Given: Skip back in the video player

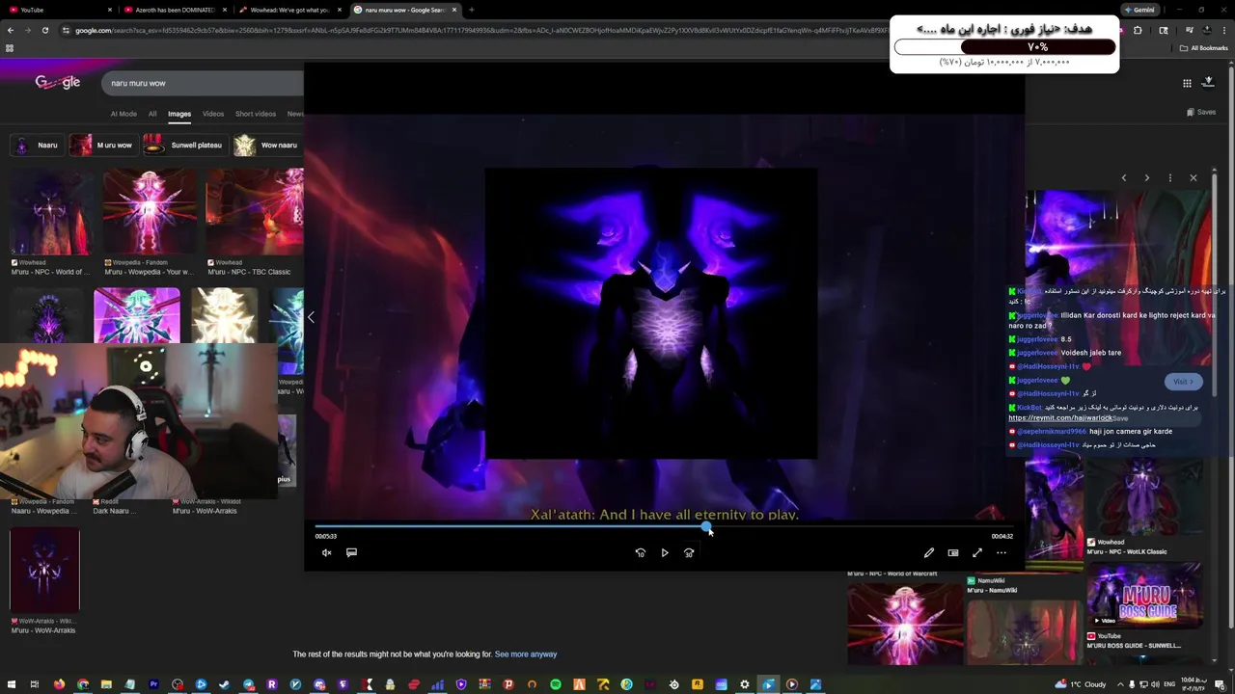Looking at the screenshot, I should (640, 552).
